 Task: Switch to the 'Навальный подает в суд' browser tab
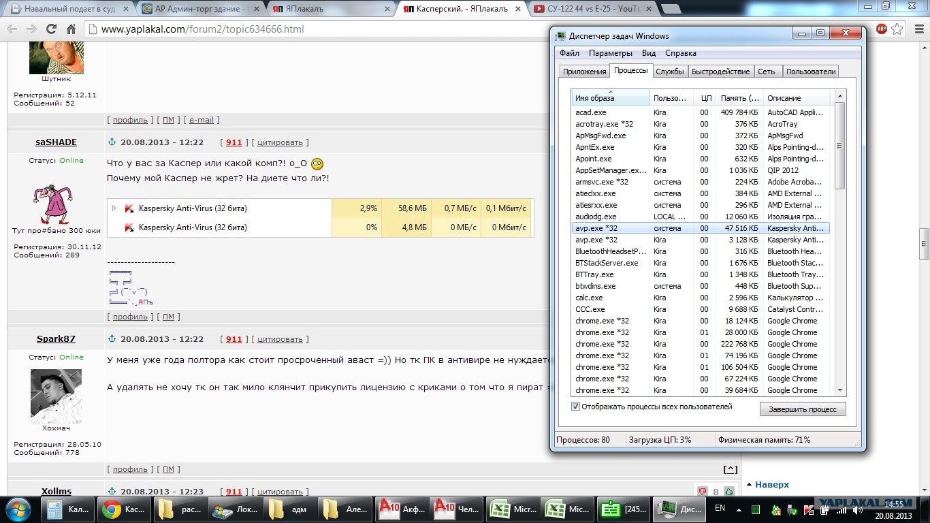pyautogui.click(x=70, y=9)
